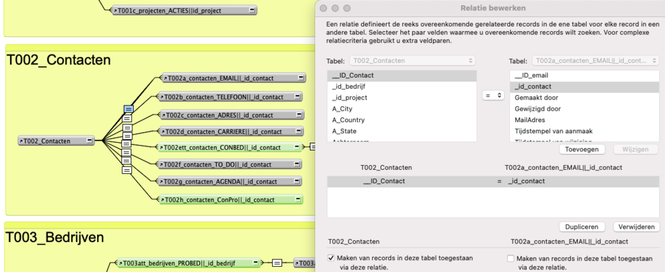Enable record creation for T002a_contacten_EMAIL
665x272 pixels.
click(x=511, y=257)
